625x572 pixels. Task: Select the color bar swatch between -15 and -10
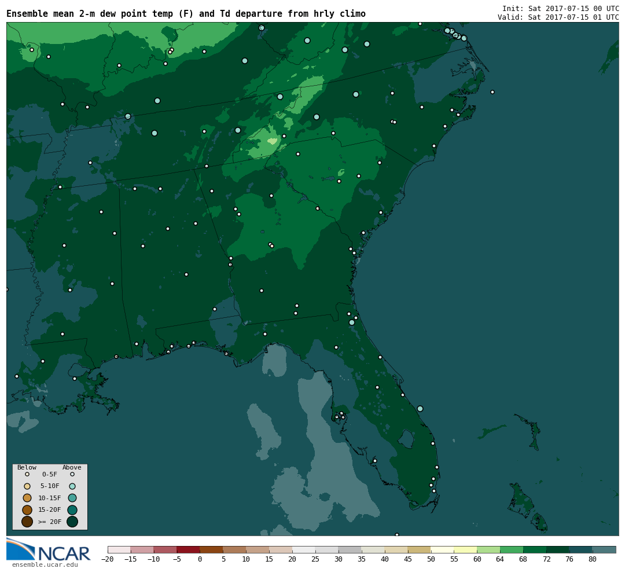pyautogui.click(x=142, y=549)
